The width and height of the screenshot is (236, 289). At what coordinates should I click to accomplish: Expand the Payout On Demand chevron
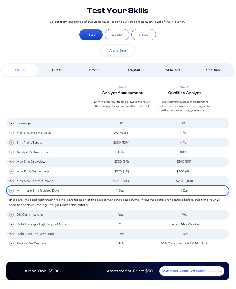point(11,243)
